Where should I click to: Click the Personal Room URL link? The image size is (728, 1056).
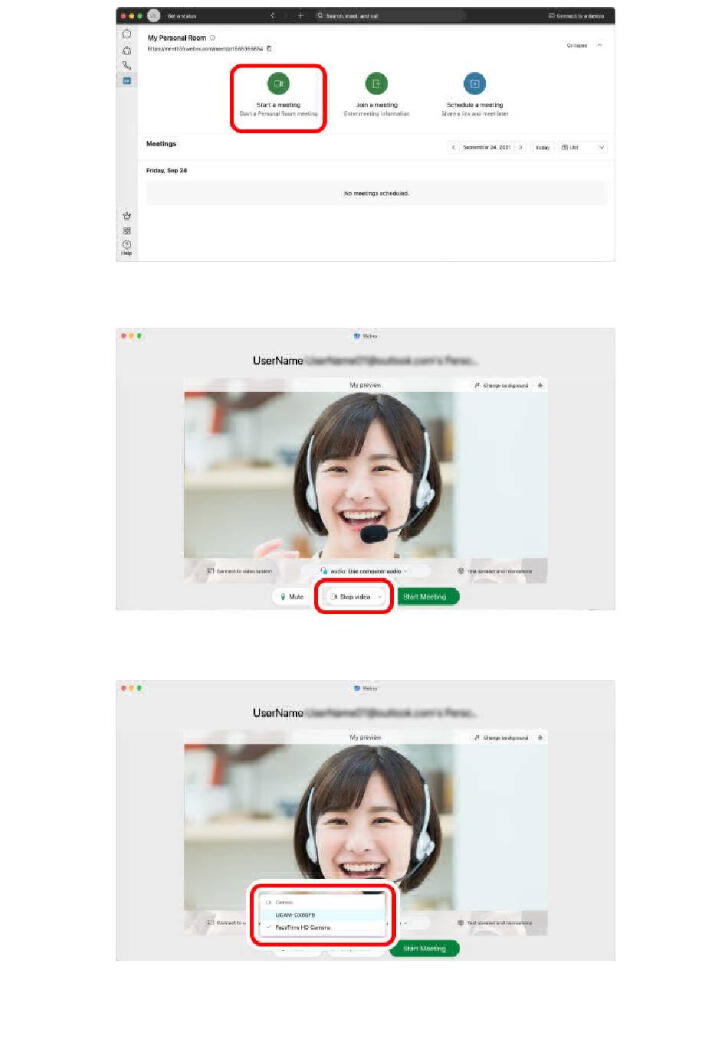pyautogui.click(x=205, y=48)
